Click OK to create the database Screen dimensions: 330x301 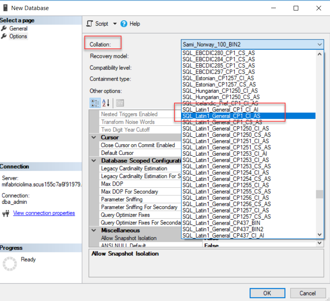pos(267,293)
